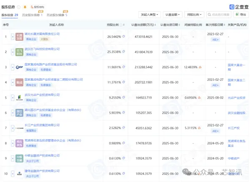Click the 导出 export icon button
The width and height of the screenshot is (250, 182).
(x=241, y=15)
